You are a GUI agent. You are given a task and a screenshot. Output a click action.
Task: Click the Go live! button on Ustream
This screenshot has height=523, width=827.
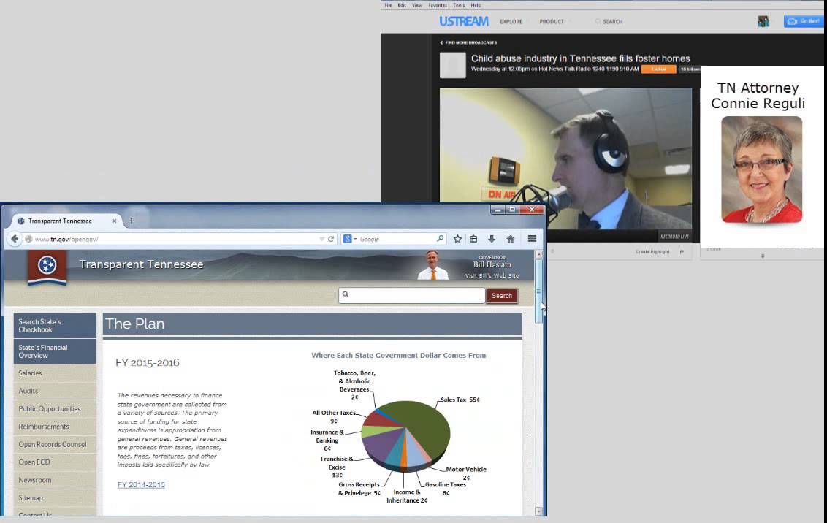(804, 22)
